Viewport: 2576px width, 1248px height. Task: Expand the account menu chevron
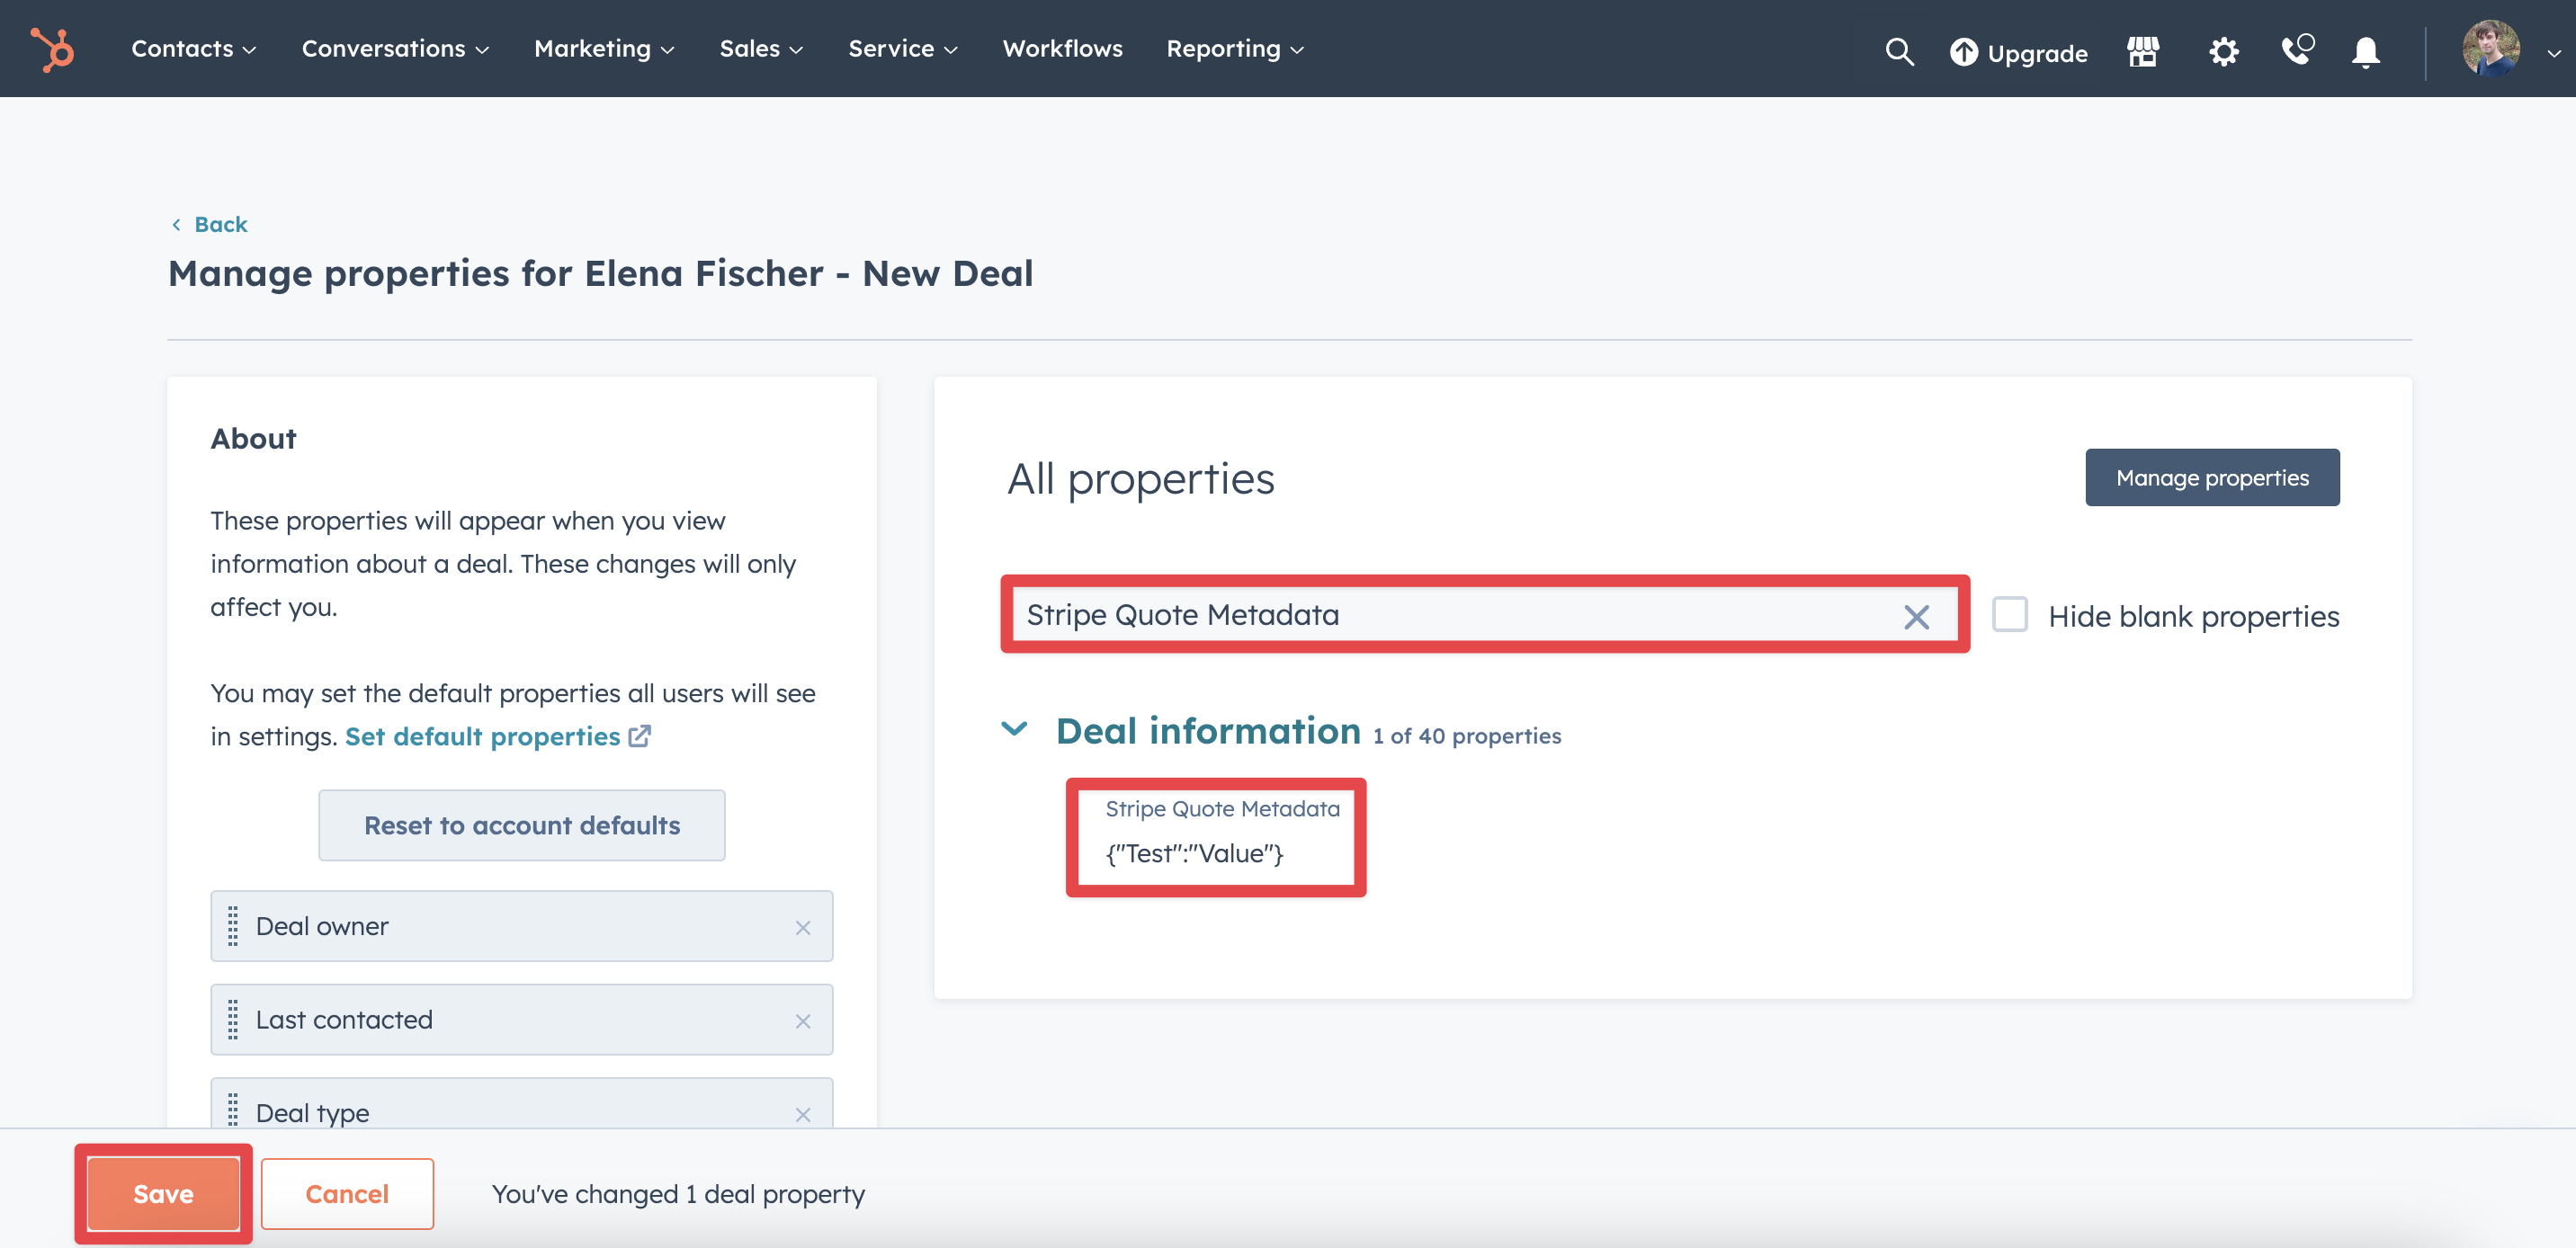click(x=2553, y=53)
